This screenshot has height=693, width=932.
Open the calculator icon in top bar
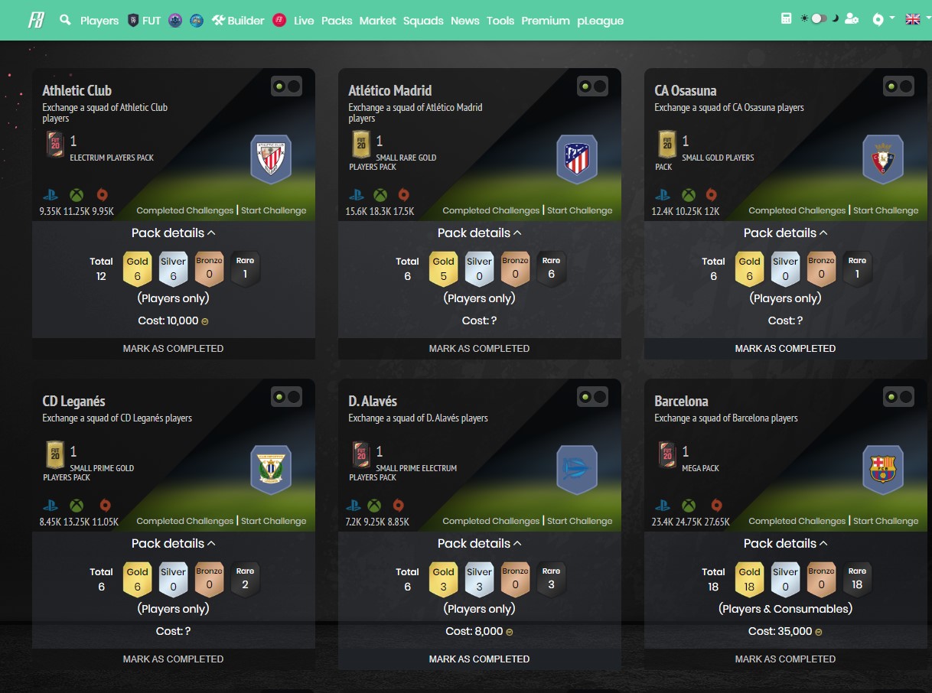(x=787, y=19)
